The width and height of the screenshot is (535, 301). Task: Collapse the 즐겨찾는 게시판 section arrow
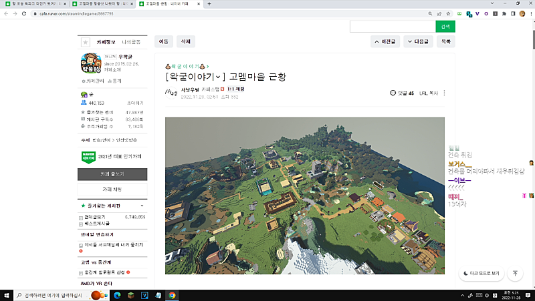pyautogui.click(x=142, y=206)
